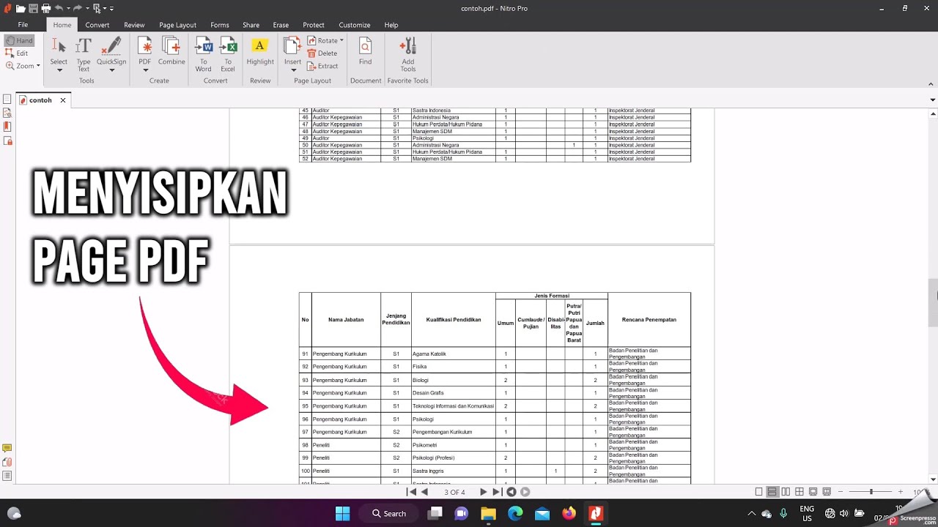Screen dimensions: 938x527
Task: Open the Security panel lock icon
Action: 7,141
